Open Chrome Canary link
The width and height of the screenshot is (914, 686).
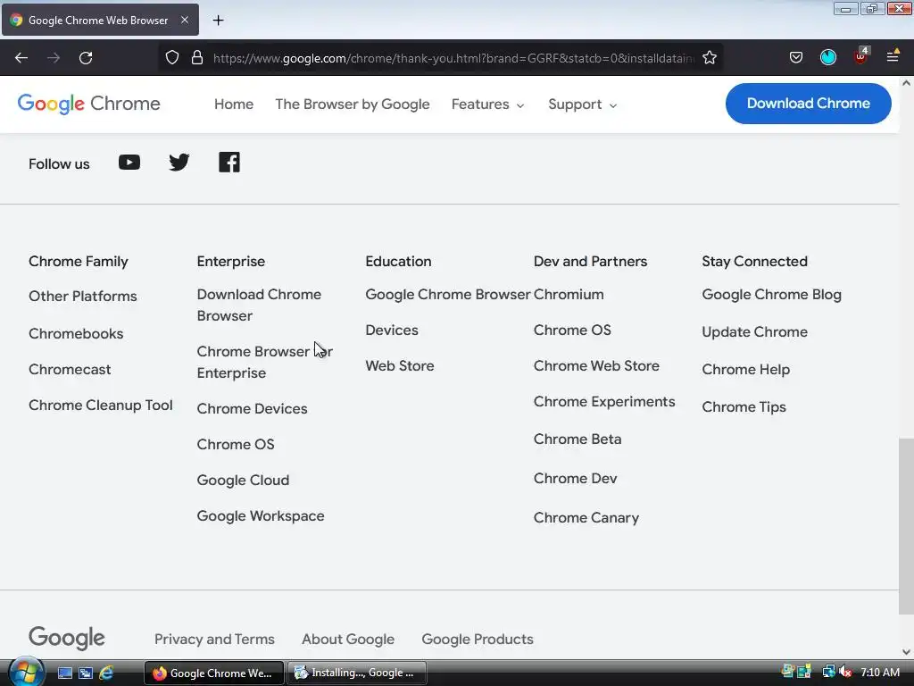point(586,517)
